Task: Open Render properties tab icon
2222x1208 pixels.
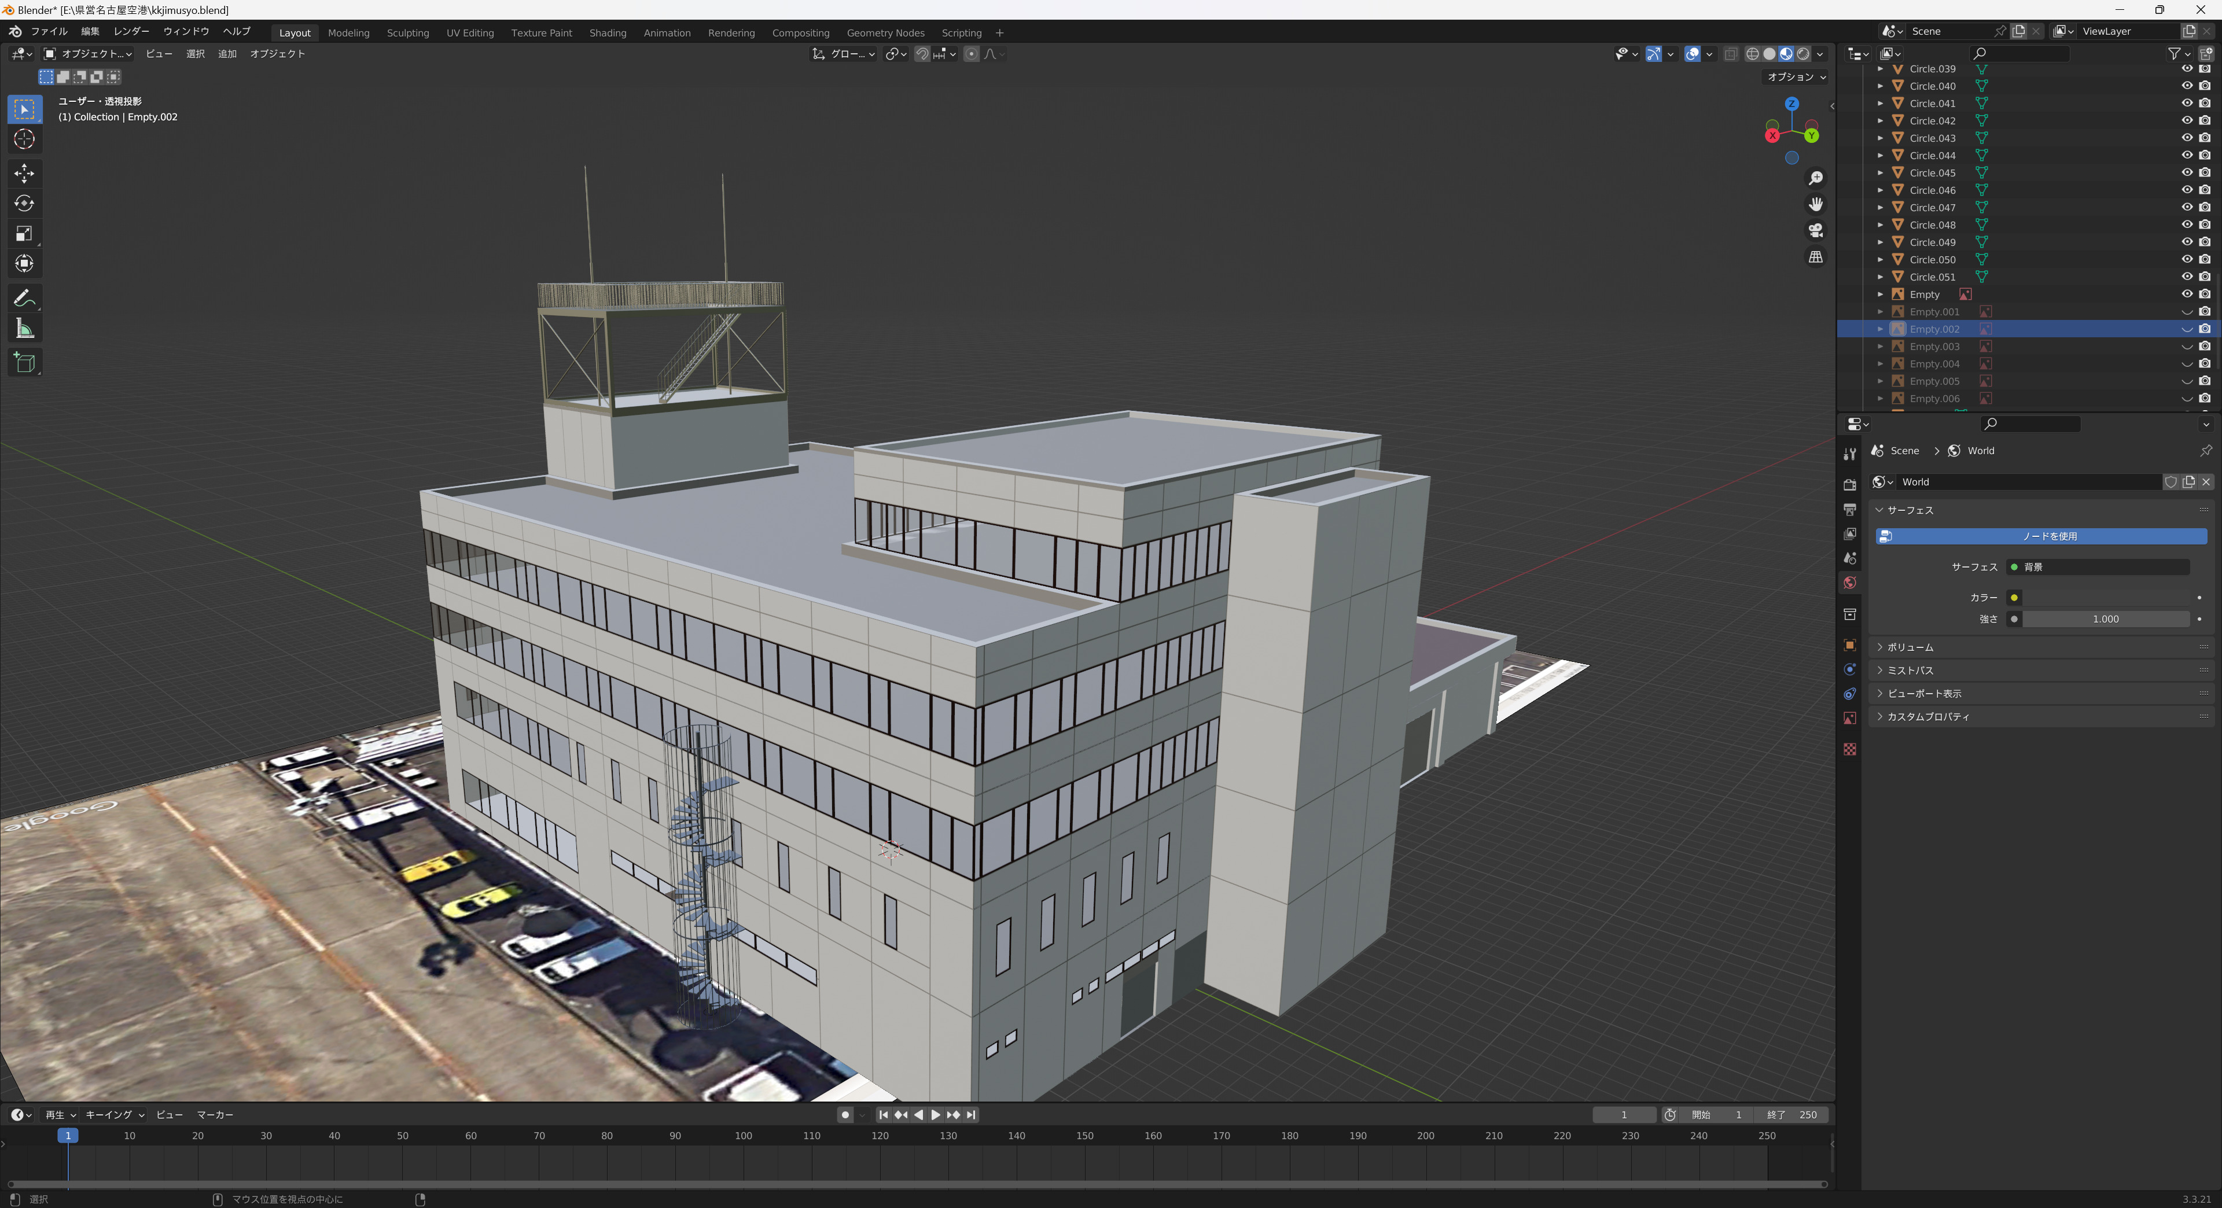Action: tap(1849, 485)
